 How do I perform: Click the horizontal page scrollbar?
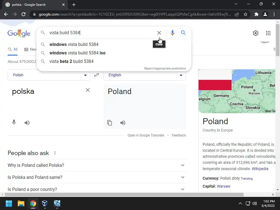pyautogui.click(x=124, y=194)
